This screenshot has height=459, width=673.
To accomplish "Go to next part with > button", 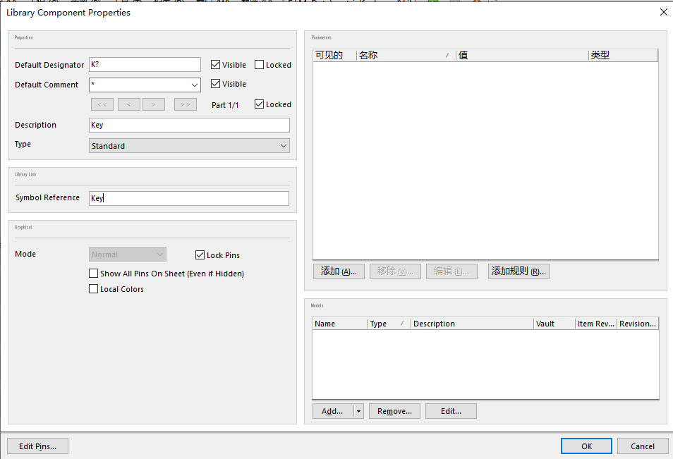I will click(x=153, y=104).
